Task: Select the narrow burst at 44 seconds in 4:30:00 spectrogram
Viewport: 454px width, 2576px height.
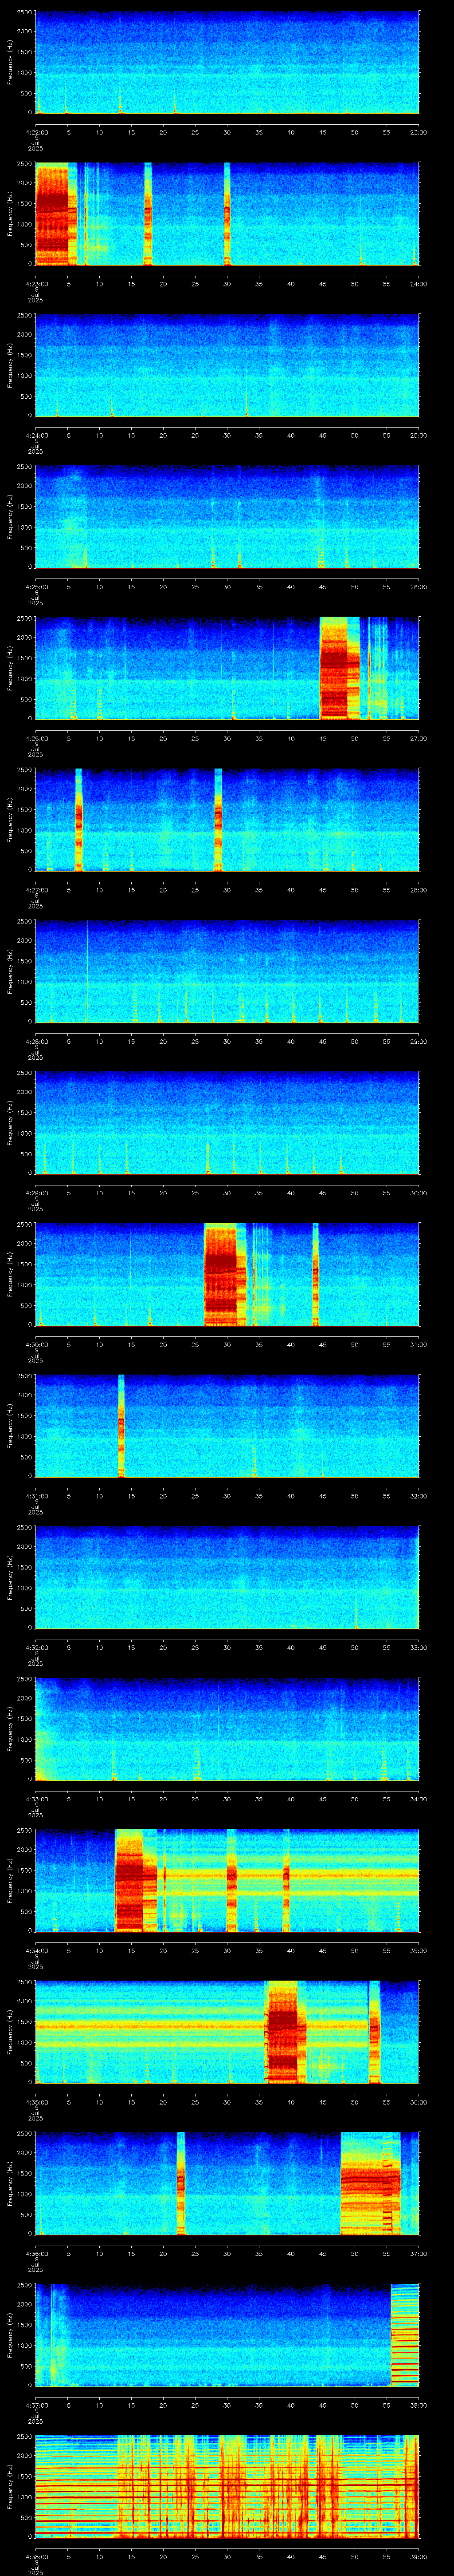Action: pos(315,1274)
